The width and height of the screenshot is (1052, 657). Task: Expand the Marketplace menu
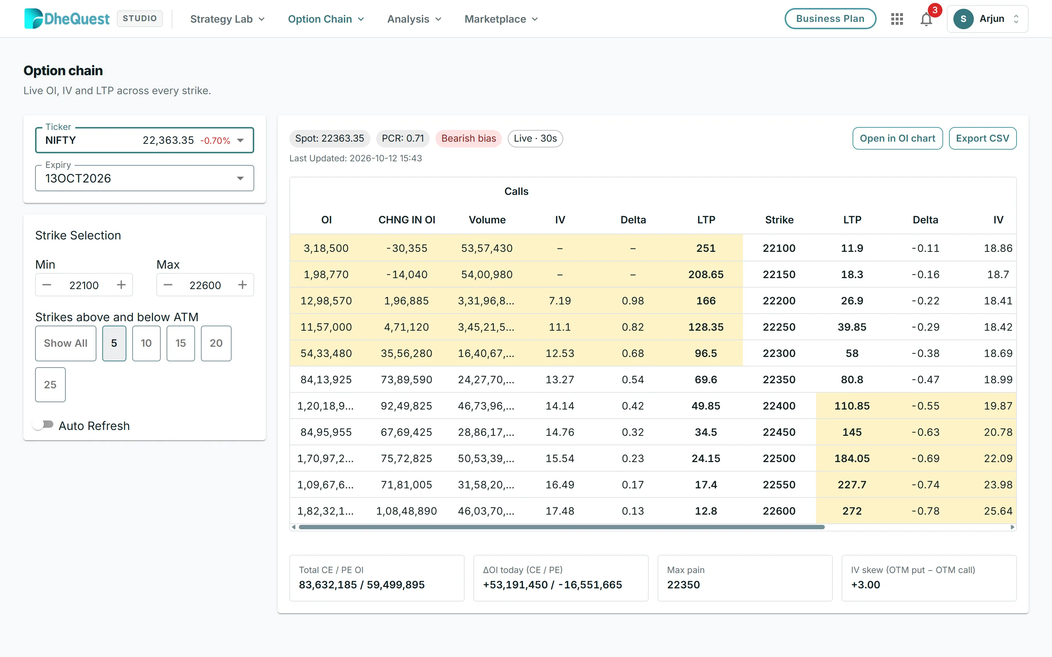(501, 19)
